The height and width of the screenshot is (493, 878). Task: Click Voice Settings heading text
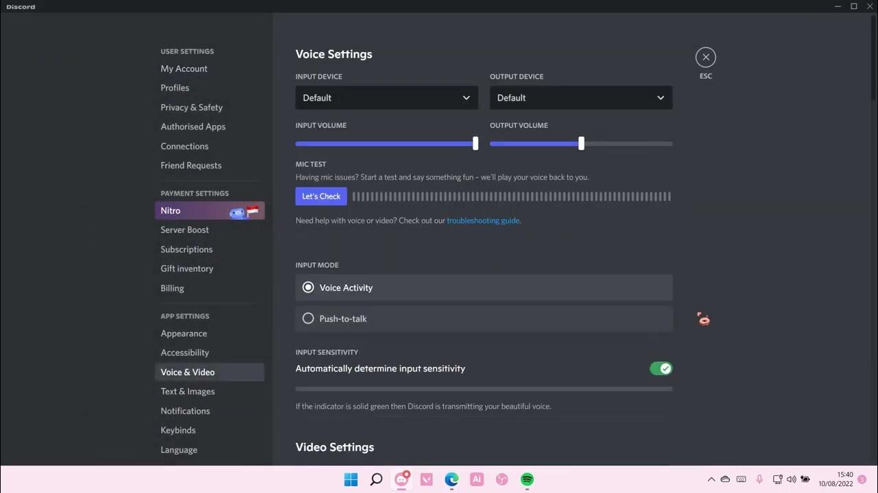tap(334, 54)
